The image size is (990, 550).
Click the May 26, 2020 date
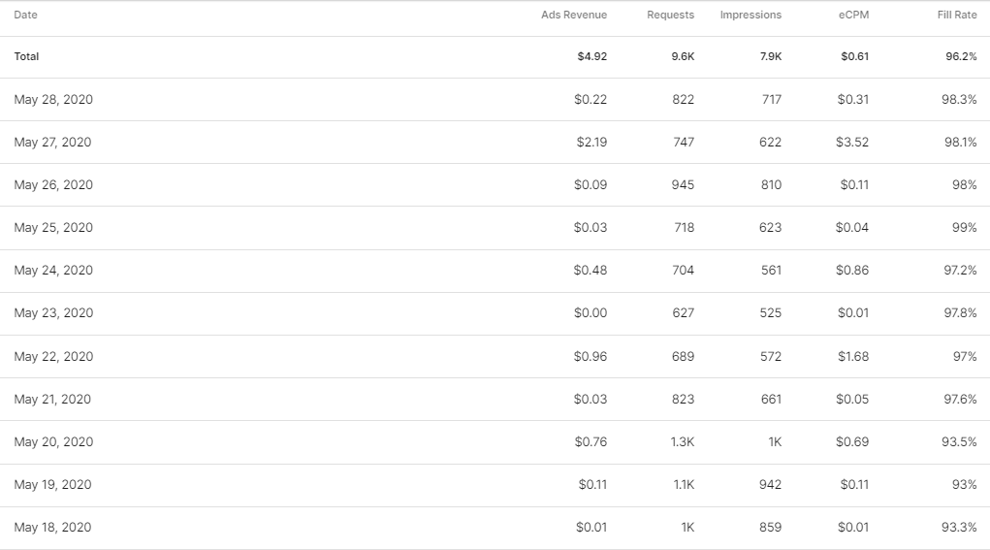pos(53,185)
